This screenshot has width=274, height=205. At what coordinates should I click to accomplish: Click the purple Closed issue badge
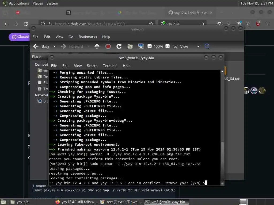pos(19,37)
